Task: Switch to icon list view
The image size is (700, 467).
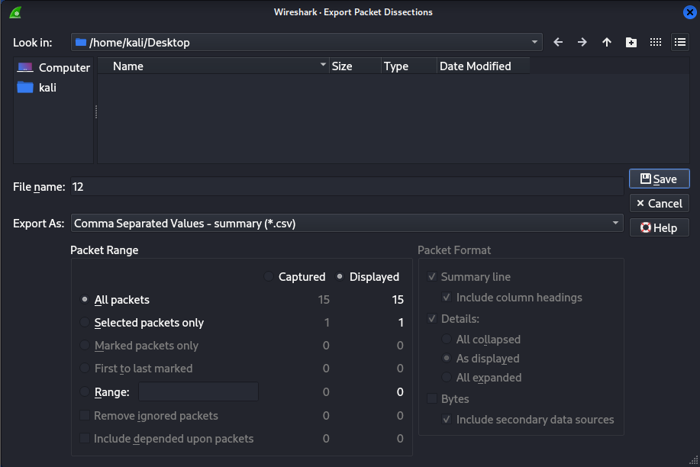Action: (x=656, y=43)
